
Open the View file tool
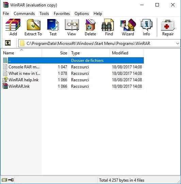tap(71, 27)
